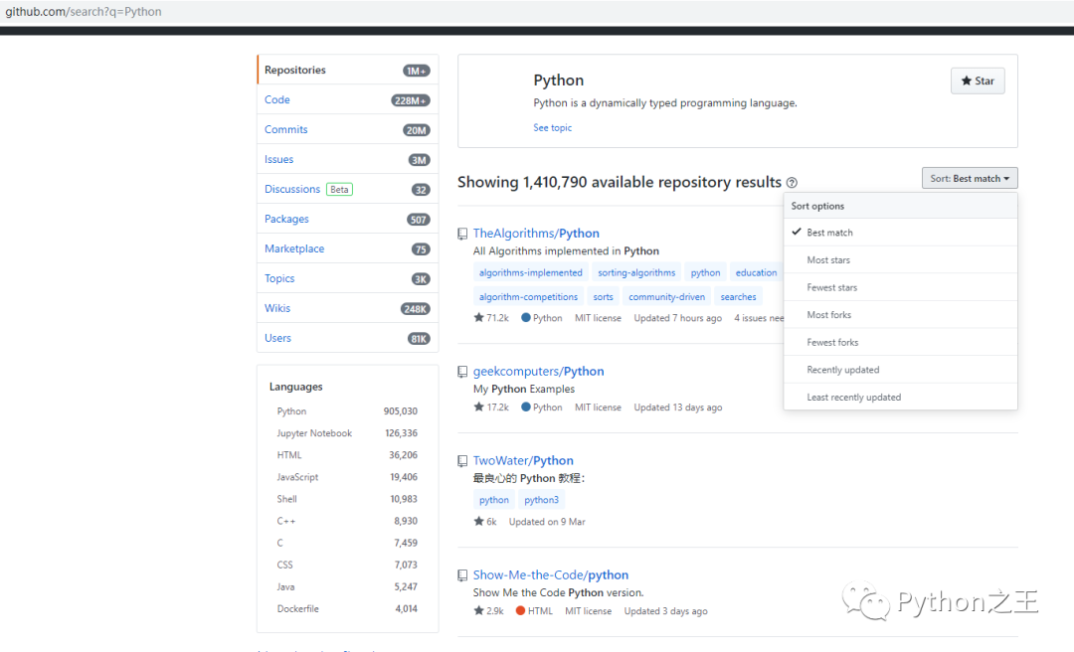Click the repo icon beside geekcomputers/Python

click(462, 372)
